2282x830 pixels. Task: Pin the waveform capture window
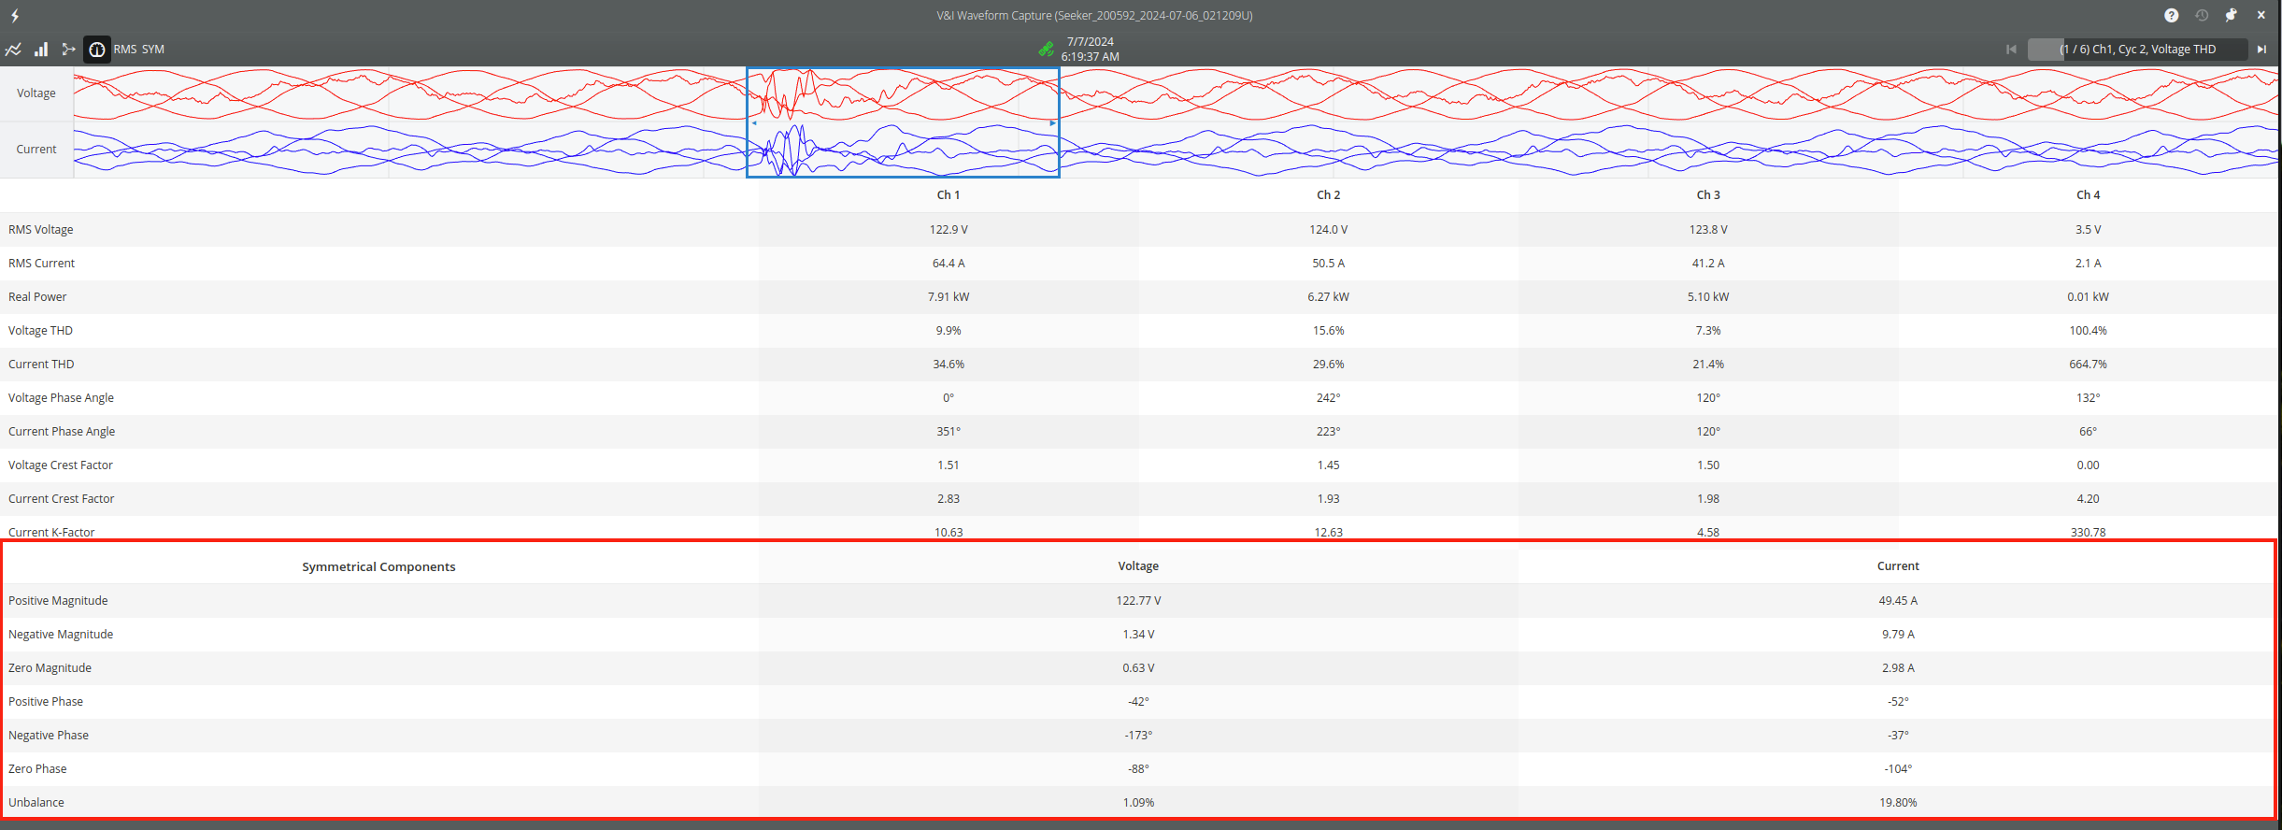[x=2231, y=16]
